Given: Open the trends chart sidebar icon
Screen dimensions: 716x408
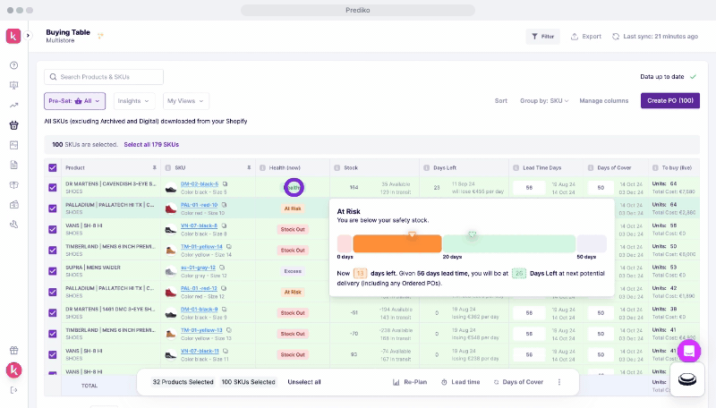Looking at the screenshot, I should click(x=13, y=106).
